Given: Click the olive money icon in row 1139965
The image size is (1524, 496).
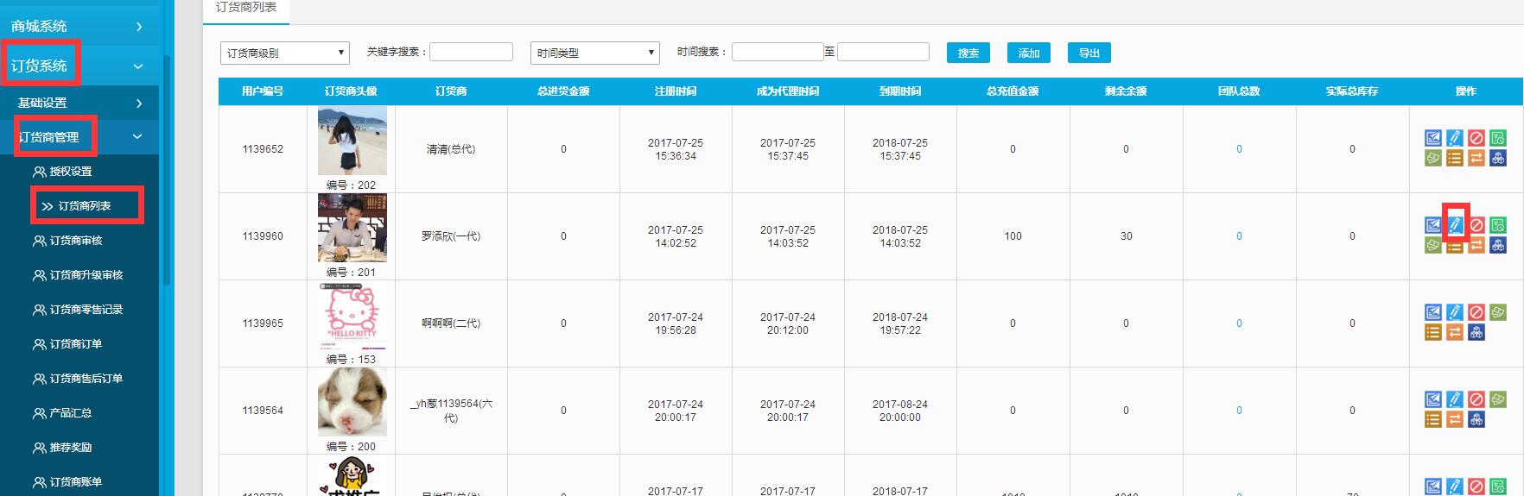Looking at the screenshot, I should 1498,312.
